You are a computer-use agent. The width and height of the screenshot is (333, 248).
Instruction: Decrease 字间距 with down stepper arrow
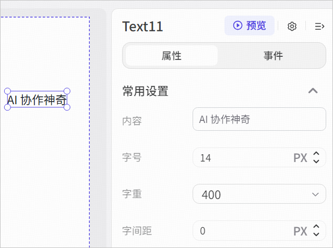316,234
